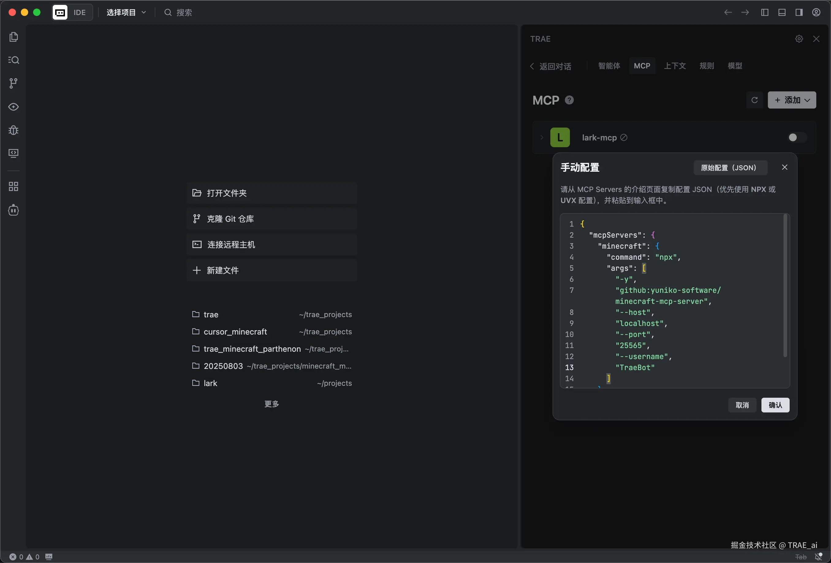Open the extensions grid icon
This screenshot has height=563, width=831.
point(13,186)
